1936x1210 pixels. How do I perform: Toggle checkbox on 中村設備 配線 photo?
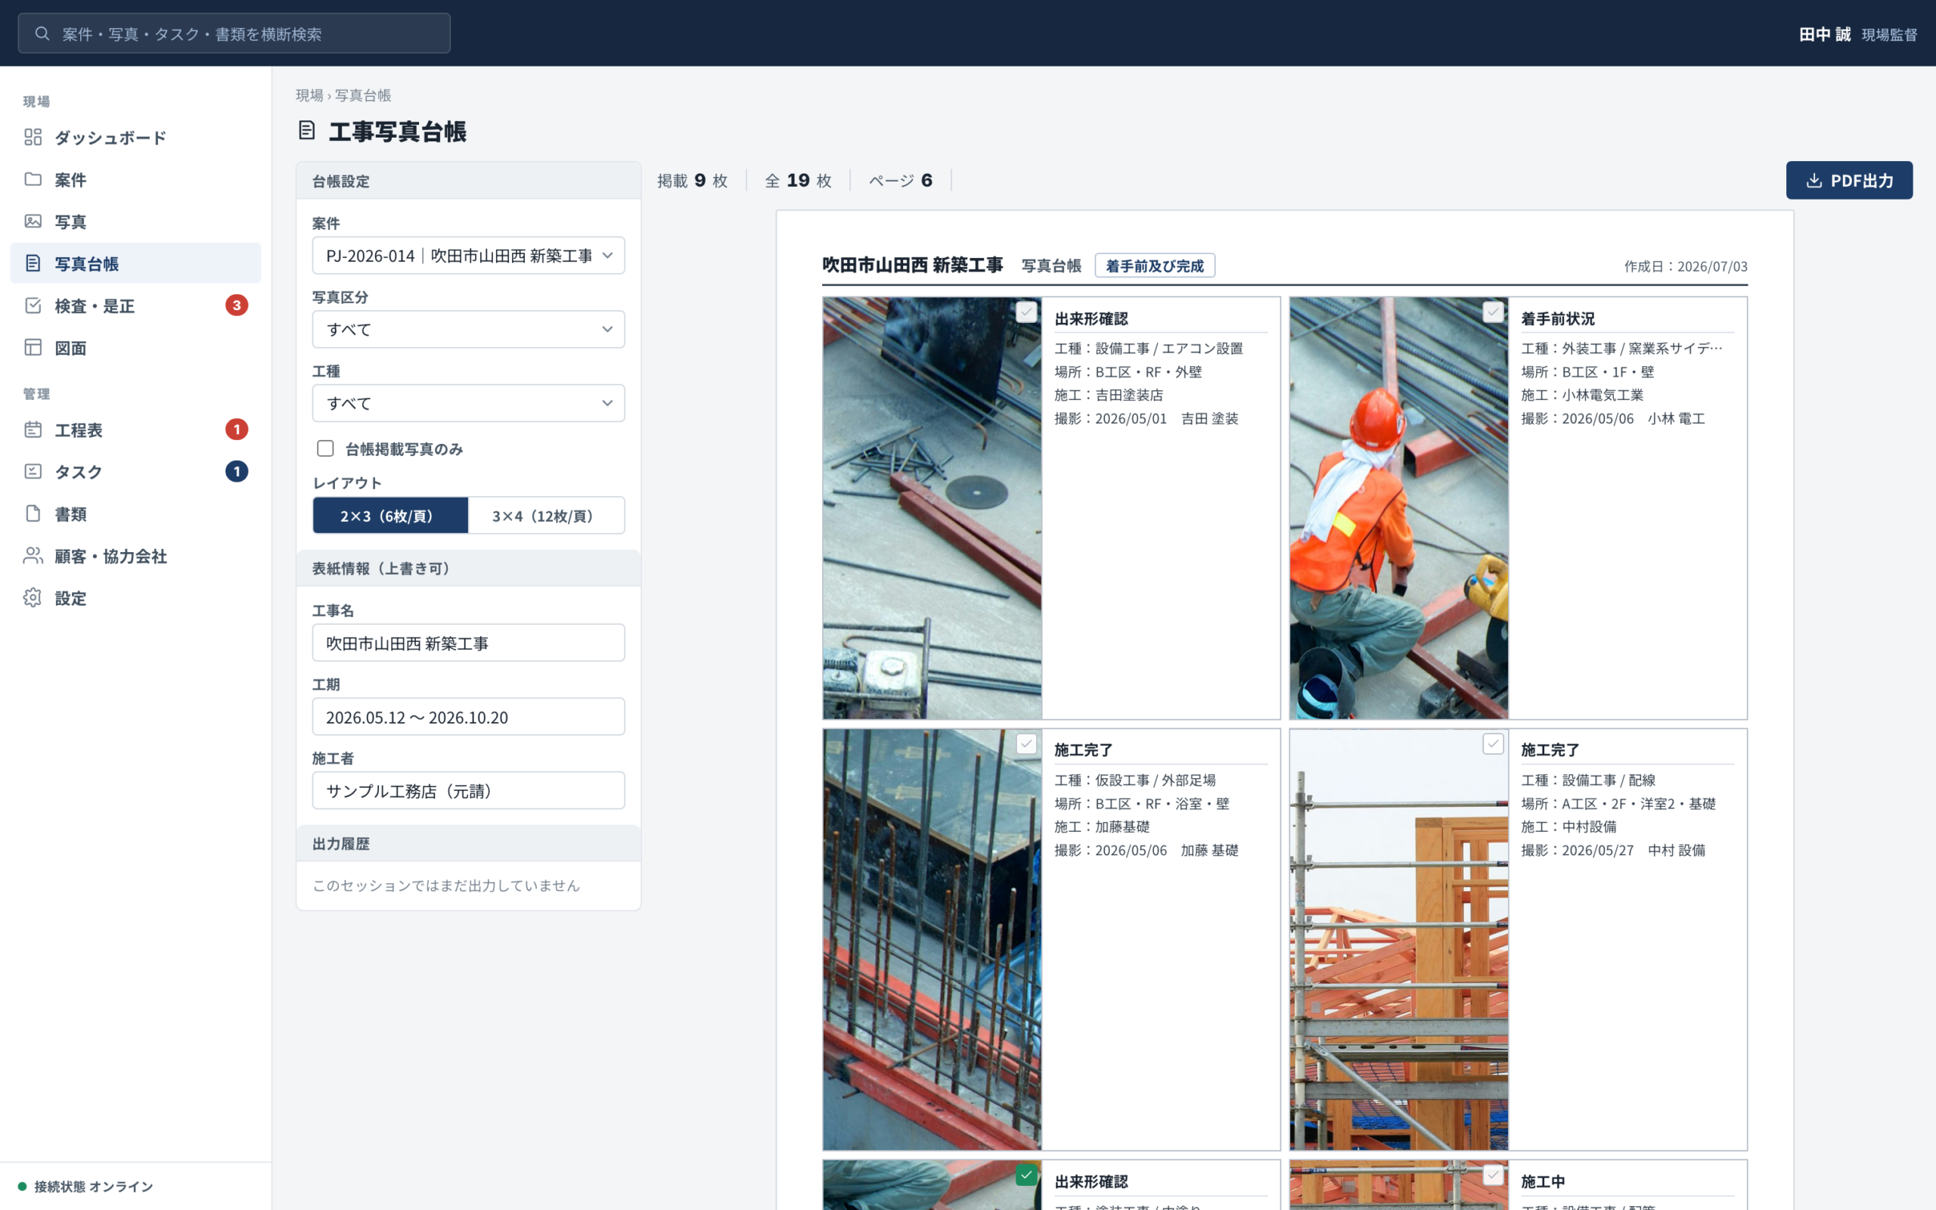click(x=1493, y=744)
